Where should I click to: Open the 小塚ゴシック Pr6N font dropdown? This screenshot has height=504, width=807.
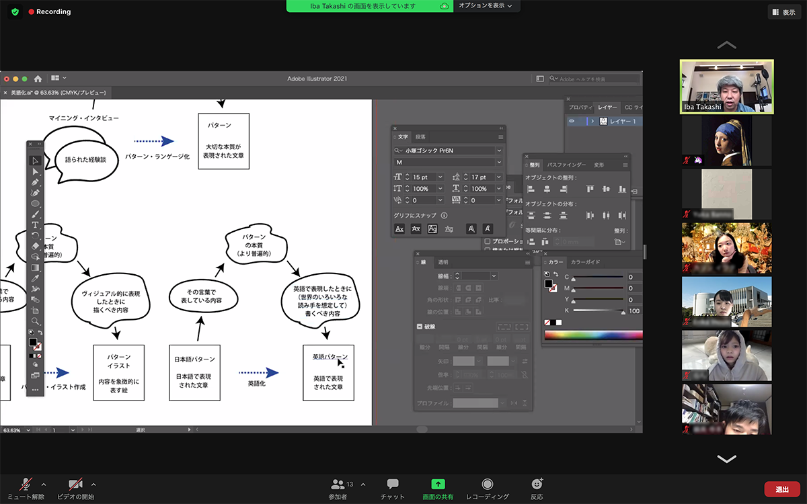[x=498, y=151]
